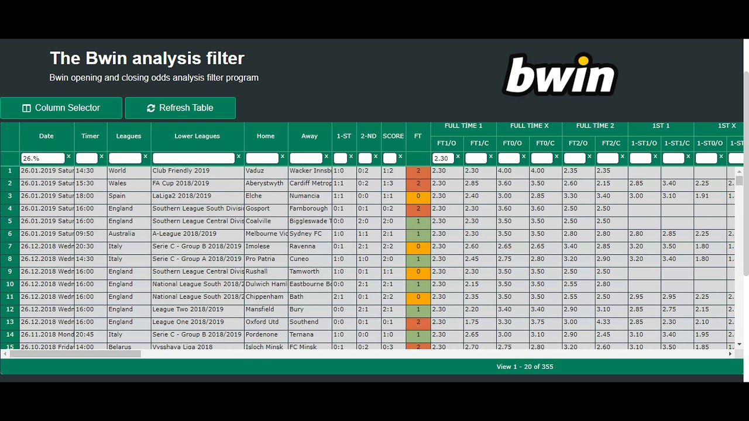Select the orange FT cell in row 3
749x421 pixels.
418,196
